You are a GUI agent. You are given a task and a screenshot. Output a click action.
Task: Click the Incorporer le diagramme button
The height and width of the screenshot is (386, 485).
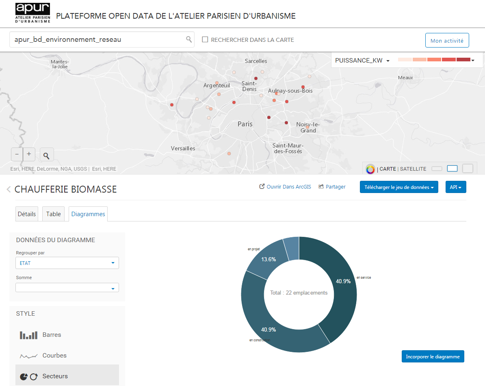[433, 356]
